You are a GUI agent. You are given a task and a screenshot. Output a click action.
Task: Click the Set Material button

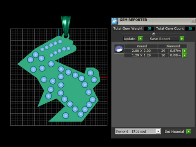174,131
